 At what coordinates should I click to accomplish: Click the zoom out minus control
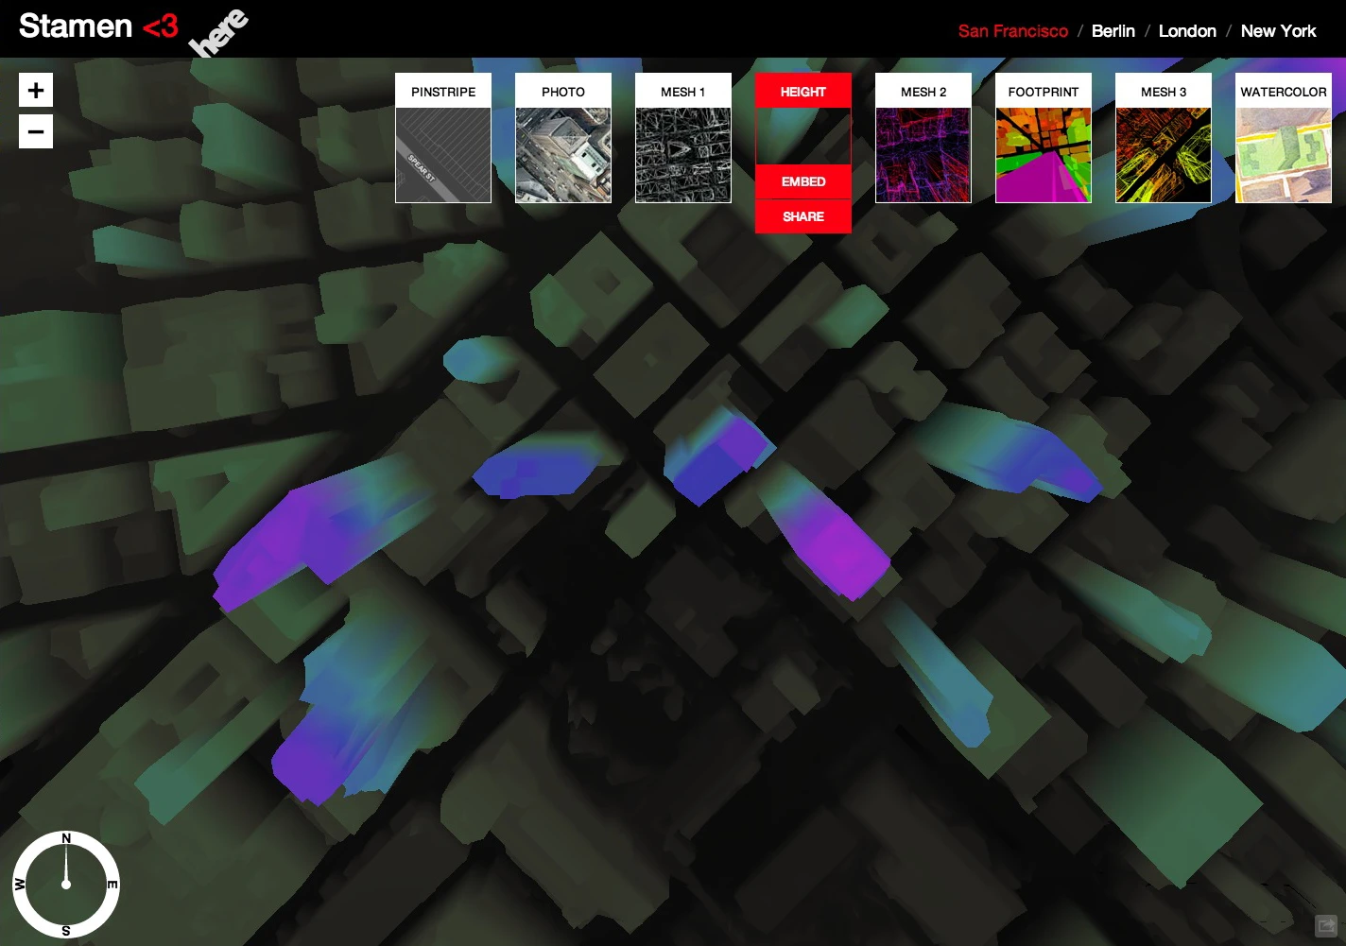[36, 131]
